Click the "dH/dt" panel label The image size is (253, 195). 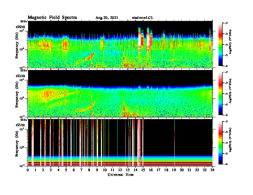pyautogui.click(x=20, y=27)
